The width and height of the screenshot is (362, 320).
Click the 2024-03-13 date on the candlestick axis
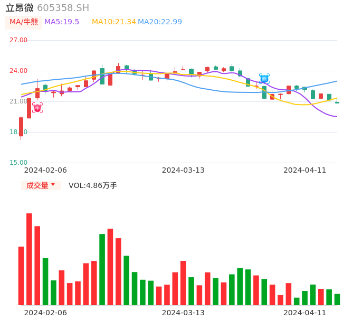click(183, 170)
